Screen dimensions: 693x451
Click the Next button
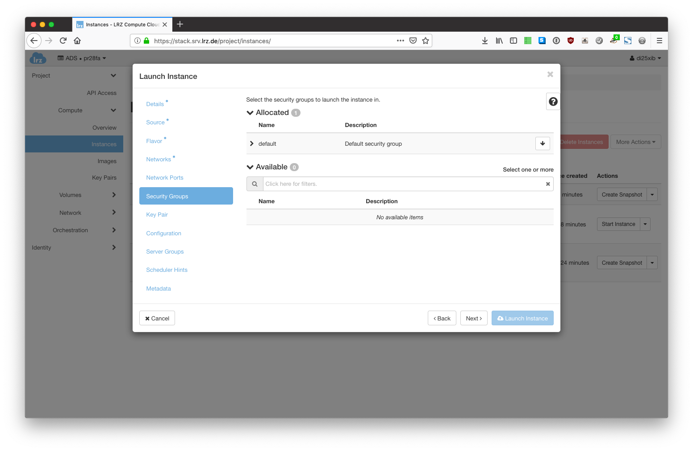pos(474,318)
